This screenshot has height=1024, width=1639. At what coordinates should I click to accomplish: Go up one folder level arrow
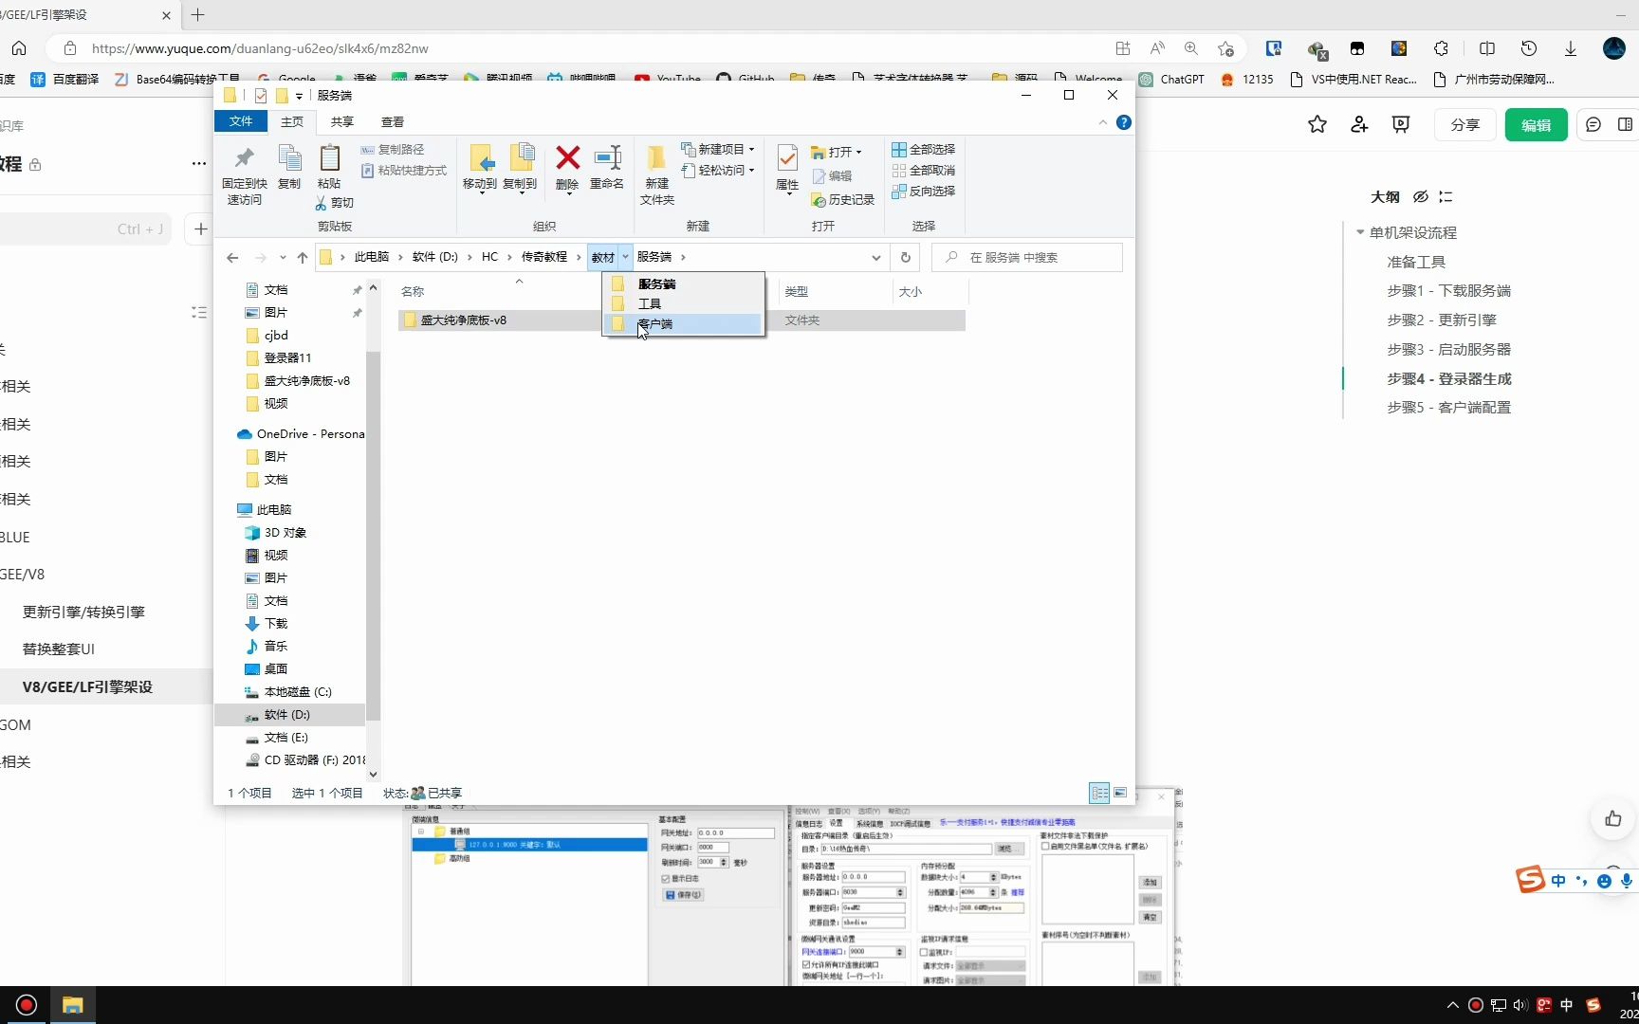303,257
